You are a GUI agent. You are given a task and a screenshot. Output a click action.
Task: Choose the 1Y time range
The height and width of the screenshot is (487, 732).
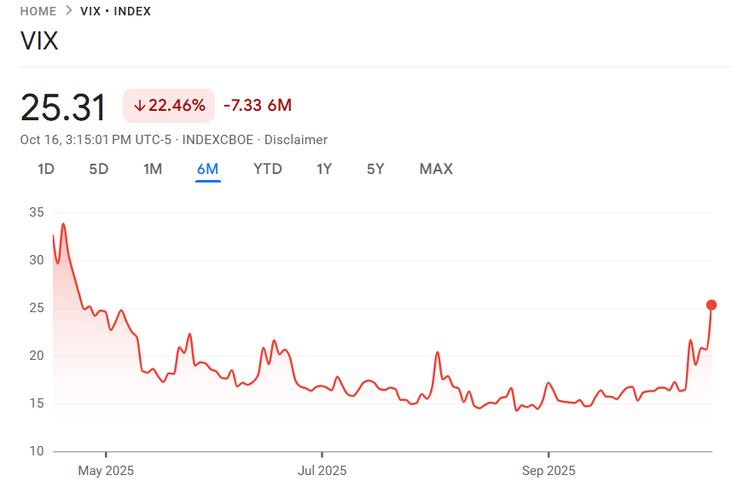(324, 169)
